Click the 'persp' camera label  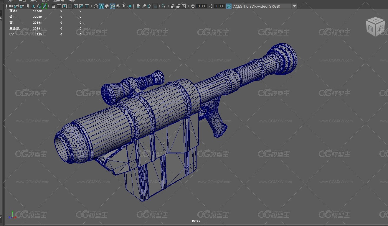[x=196, y=220]
